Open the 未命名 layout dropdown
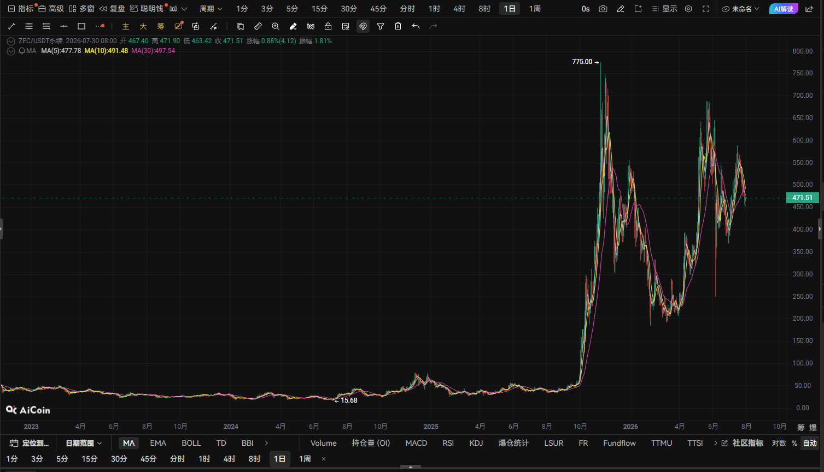824x472 pixels. tap(741, 9)
